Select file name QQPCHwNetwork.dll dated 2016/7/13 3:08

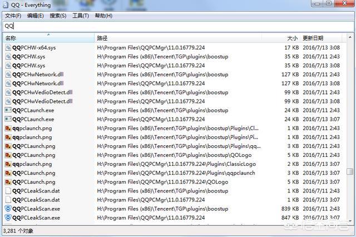(x=38, y=83)
